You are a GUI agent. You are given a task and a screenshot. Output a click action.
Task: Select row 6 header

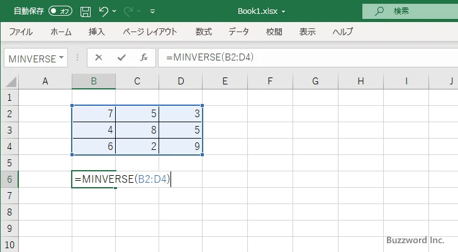(x=9, y=179)
